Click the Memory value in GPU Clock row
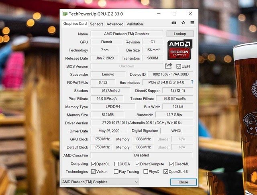This screenshot has width=257, height=195. (143, 139)
